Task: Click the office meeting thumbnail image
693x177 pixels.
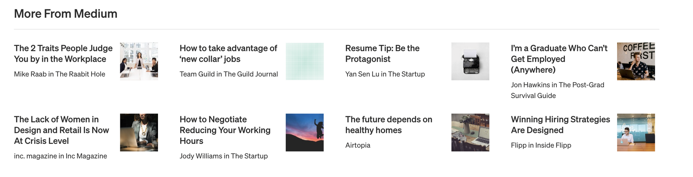Action: coord(139,61)
